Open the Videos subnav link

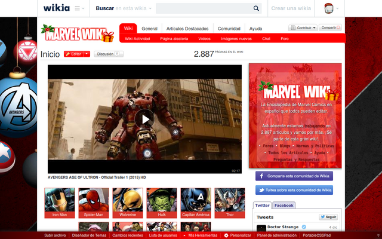coord(204,38)
